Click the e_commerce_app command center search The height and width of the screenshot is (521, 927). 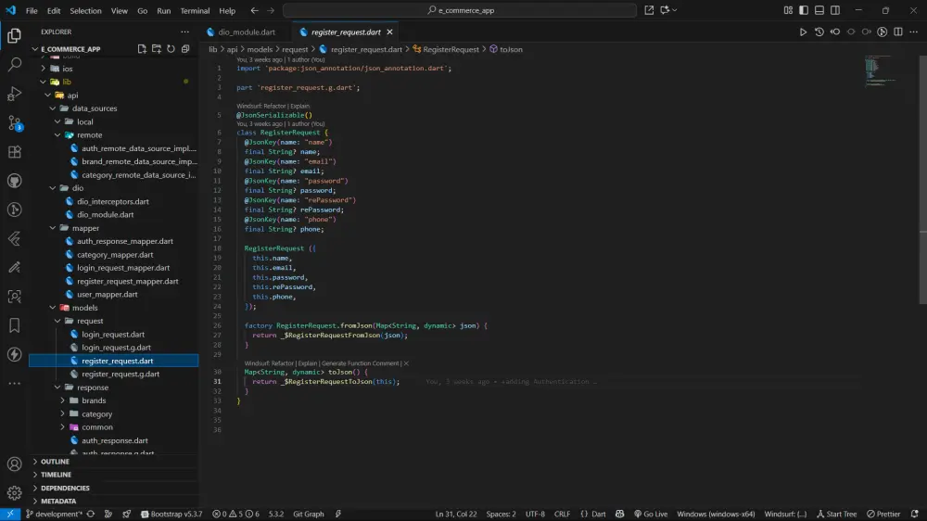click(x=460, y=10)
